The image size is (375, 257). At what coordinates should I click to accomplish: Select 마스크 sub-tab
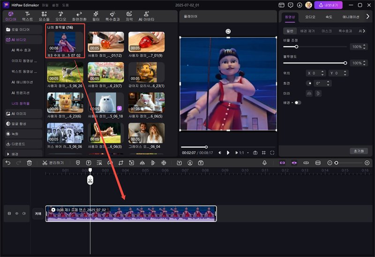point(326,31)
